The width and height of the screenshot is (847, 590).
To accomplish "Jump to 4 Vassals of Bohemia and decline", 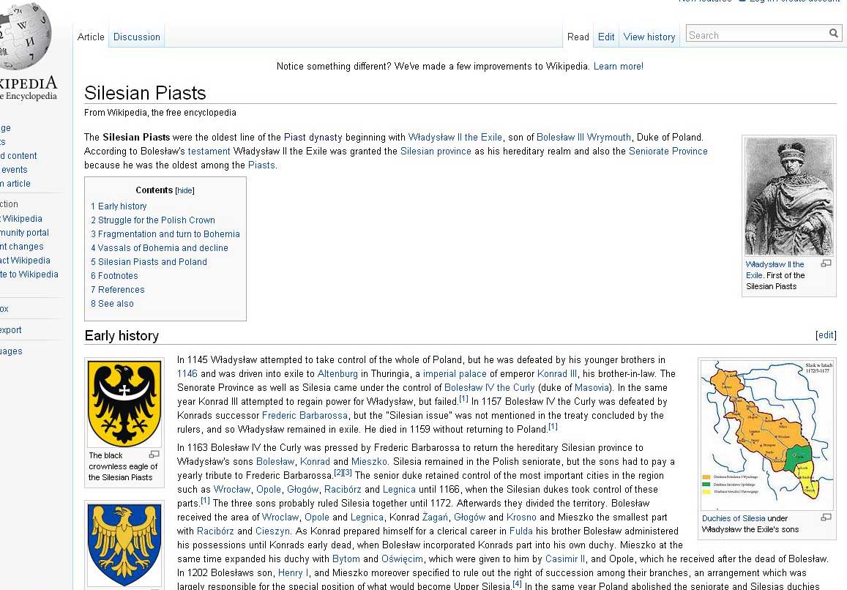I will [160, 248].
